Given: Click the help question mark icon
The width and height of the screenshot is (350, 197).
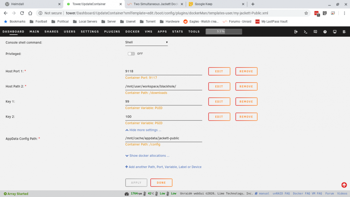Looking at the screenshot, I should click(325, 32).
